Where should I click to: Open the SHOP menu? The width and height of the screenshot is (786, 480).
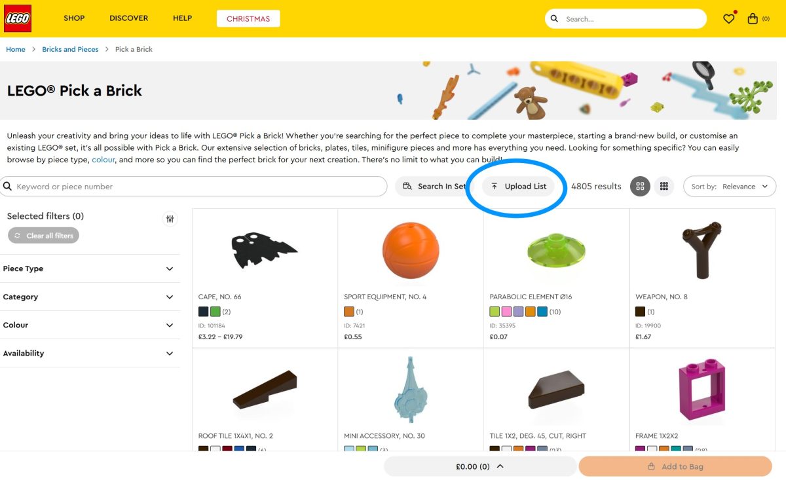[74, 18]
